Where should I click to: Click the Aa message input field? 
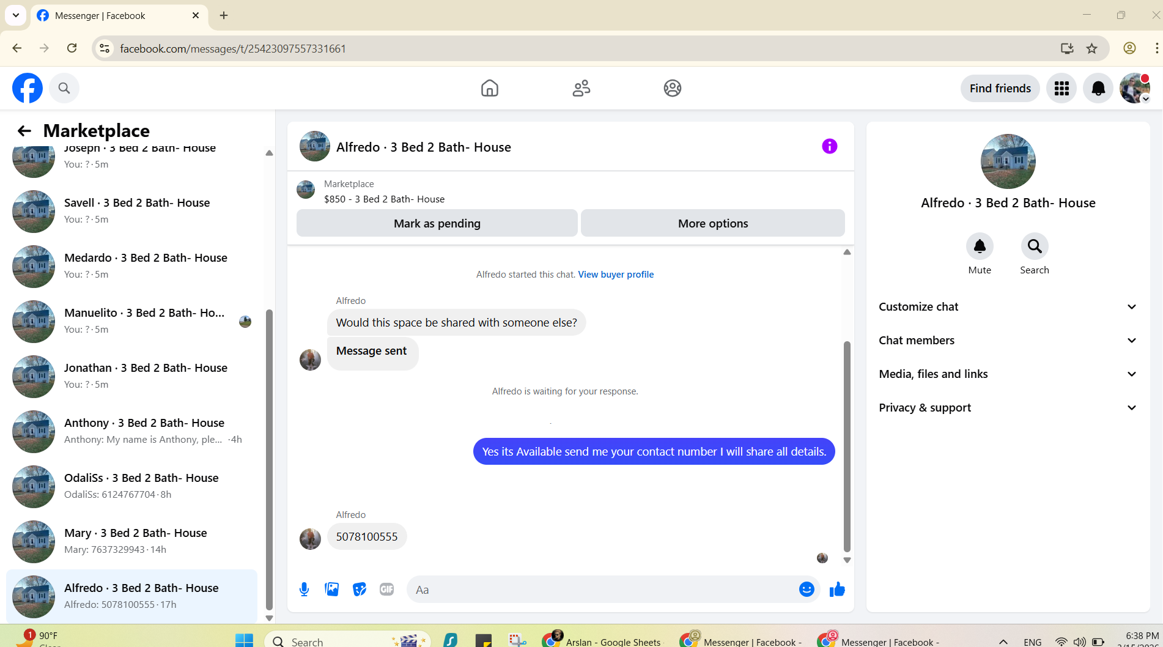coord(602,590)
